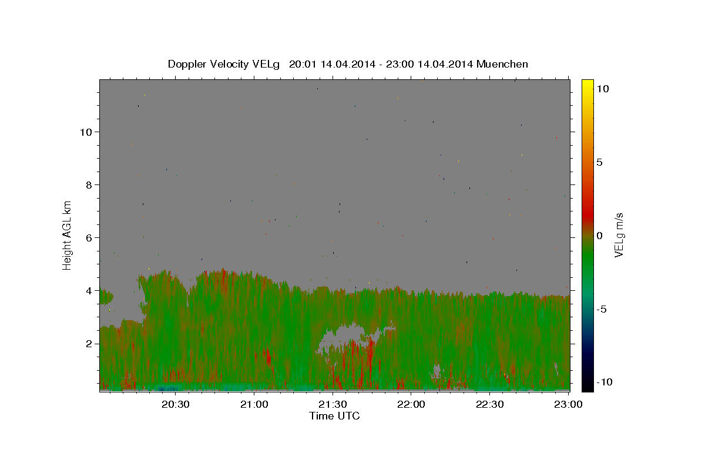Viewport: 705px width, 470px height.
Task: Click 'Muenchen' in the plot title
Action: (502, 64)
